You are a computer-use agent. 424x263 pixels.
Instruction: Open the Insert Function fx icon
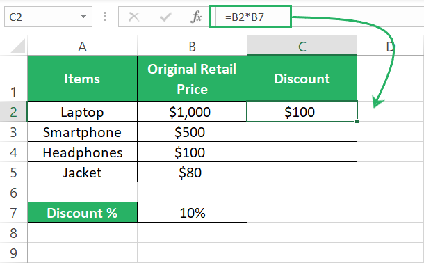coord(196,17)
